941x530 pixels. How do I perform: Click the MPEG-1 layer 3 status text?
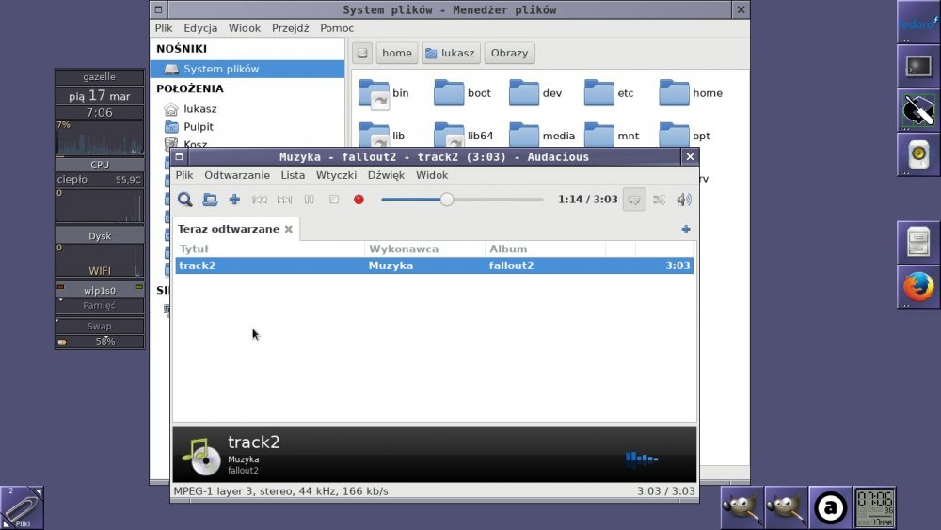click(280, 491)
